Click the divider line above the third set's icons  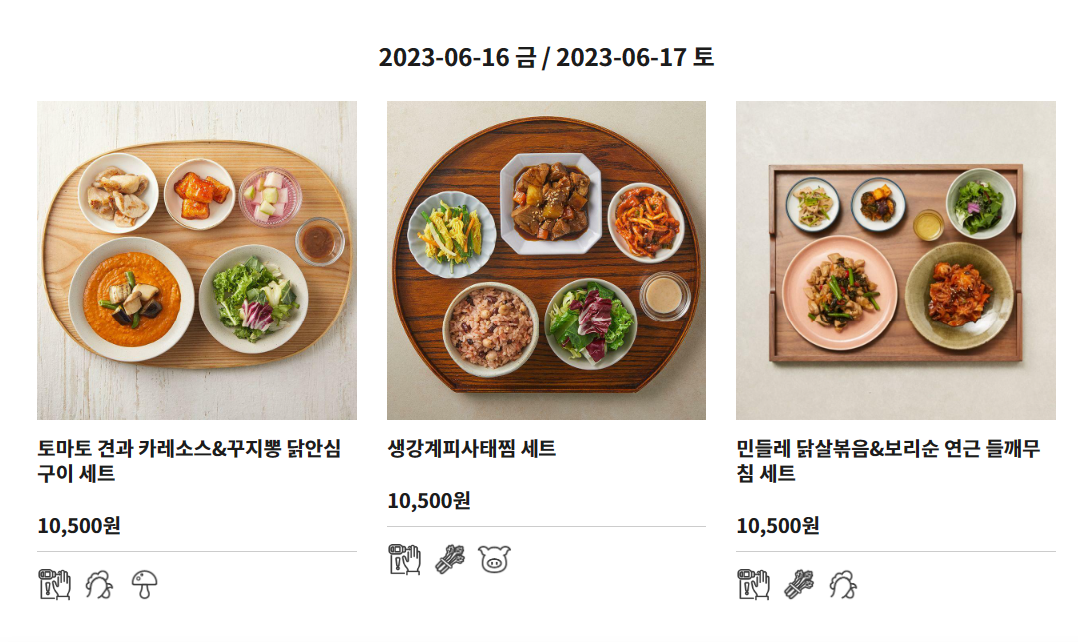coord(896,549)
